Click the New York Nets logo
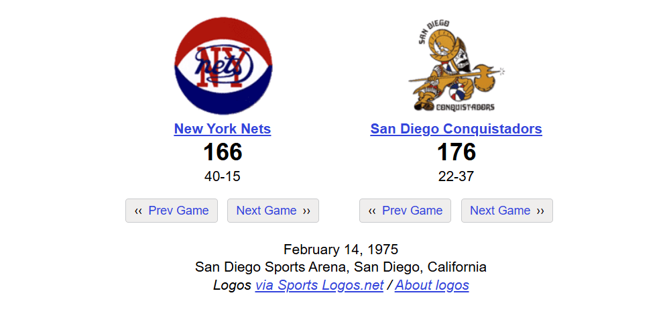The height and width of the screenshot is (332, 665). tap(223, 66)
